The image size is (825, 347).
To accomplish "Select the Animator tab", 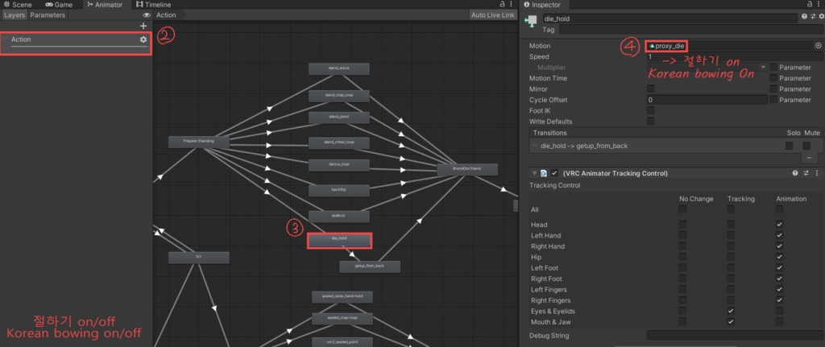I will click(x=105, y=5).
